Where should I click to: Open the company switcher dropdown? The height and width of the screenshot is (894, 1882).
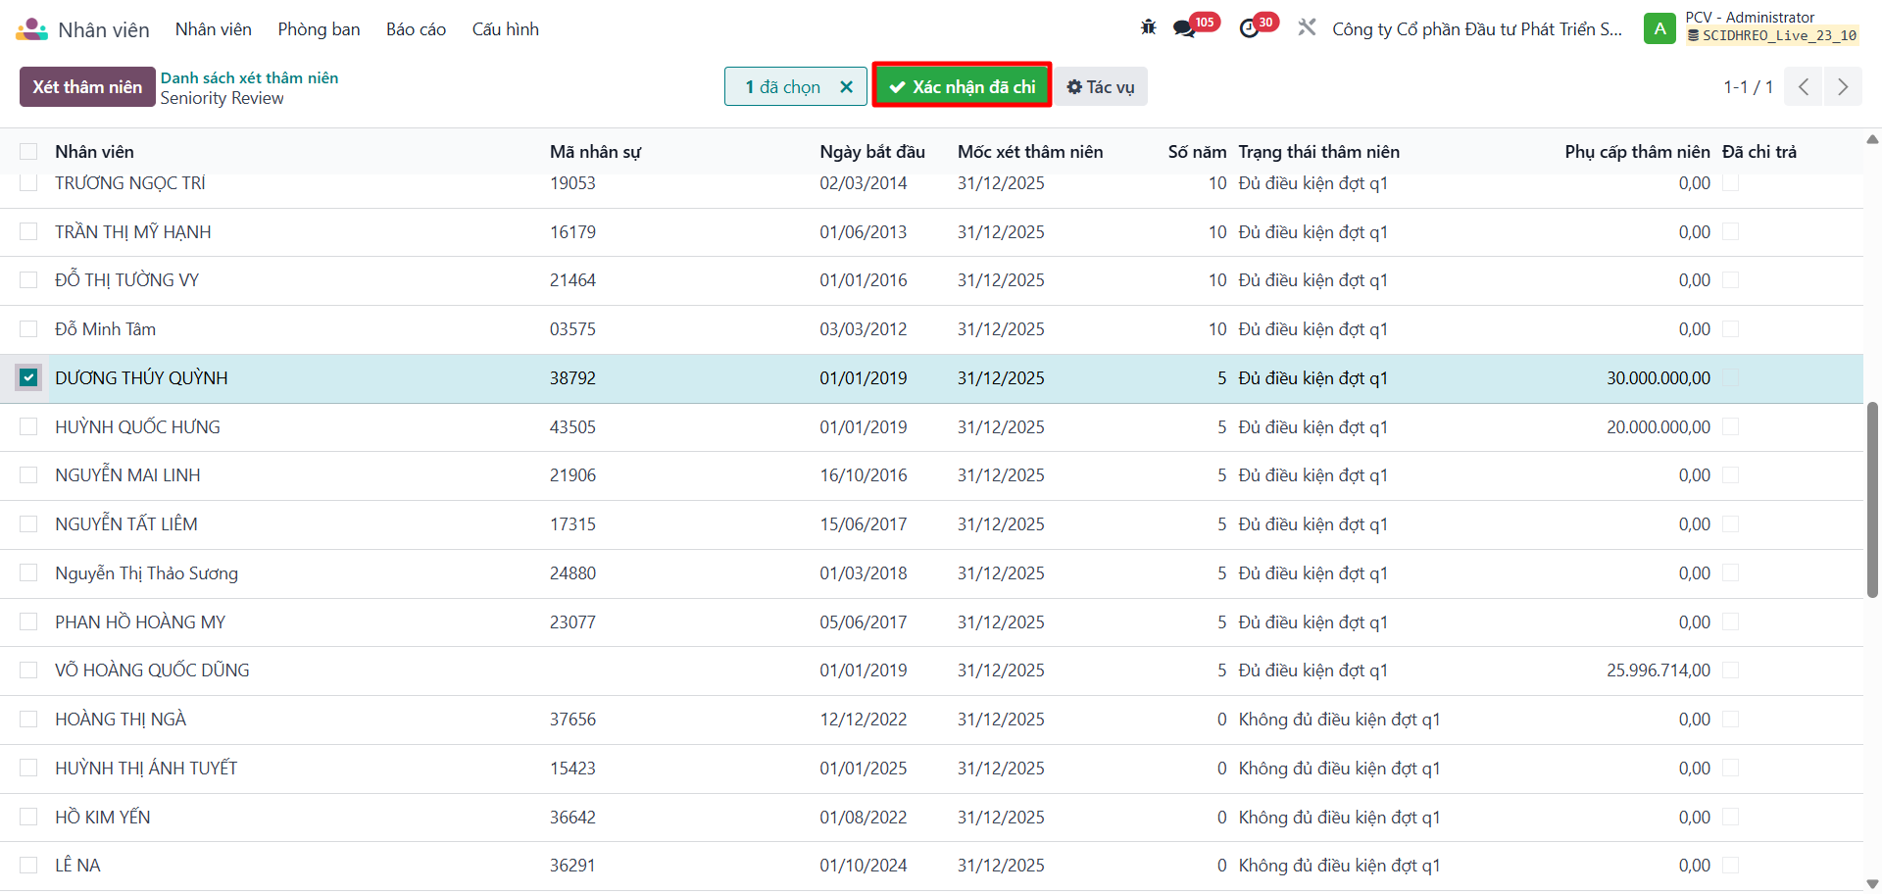click(x=1477, y=29)
